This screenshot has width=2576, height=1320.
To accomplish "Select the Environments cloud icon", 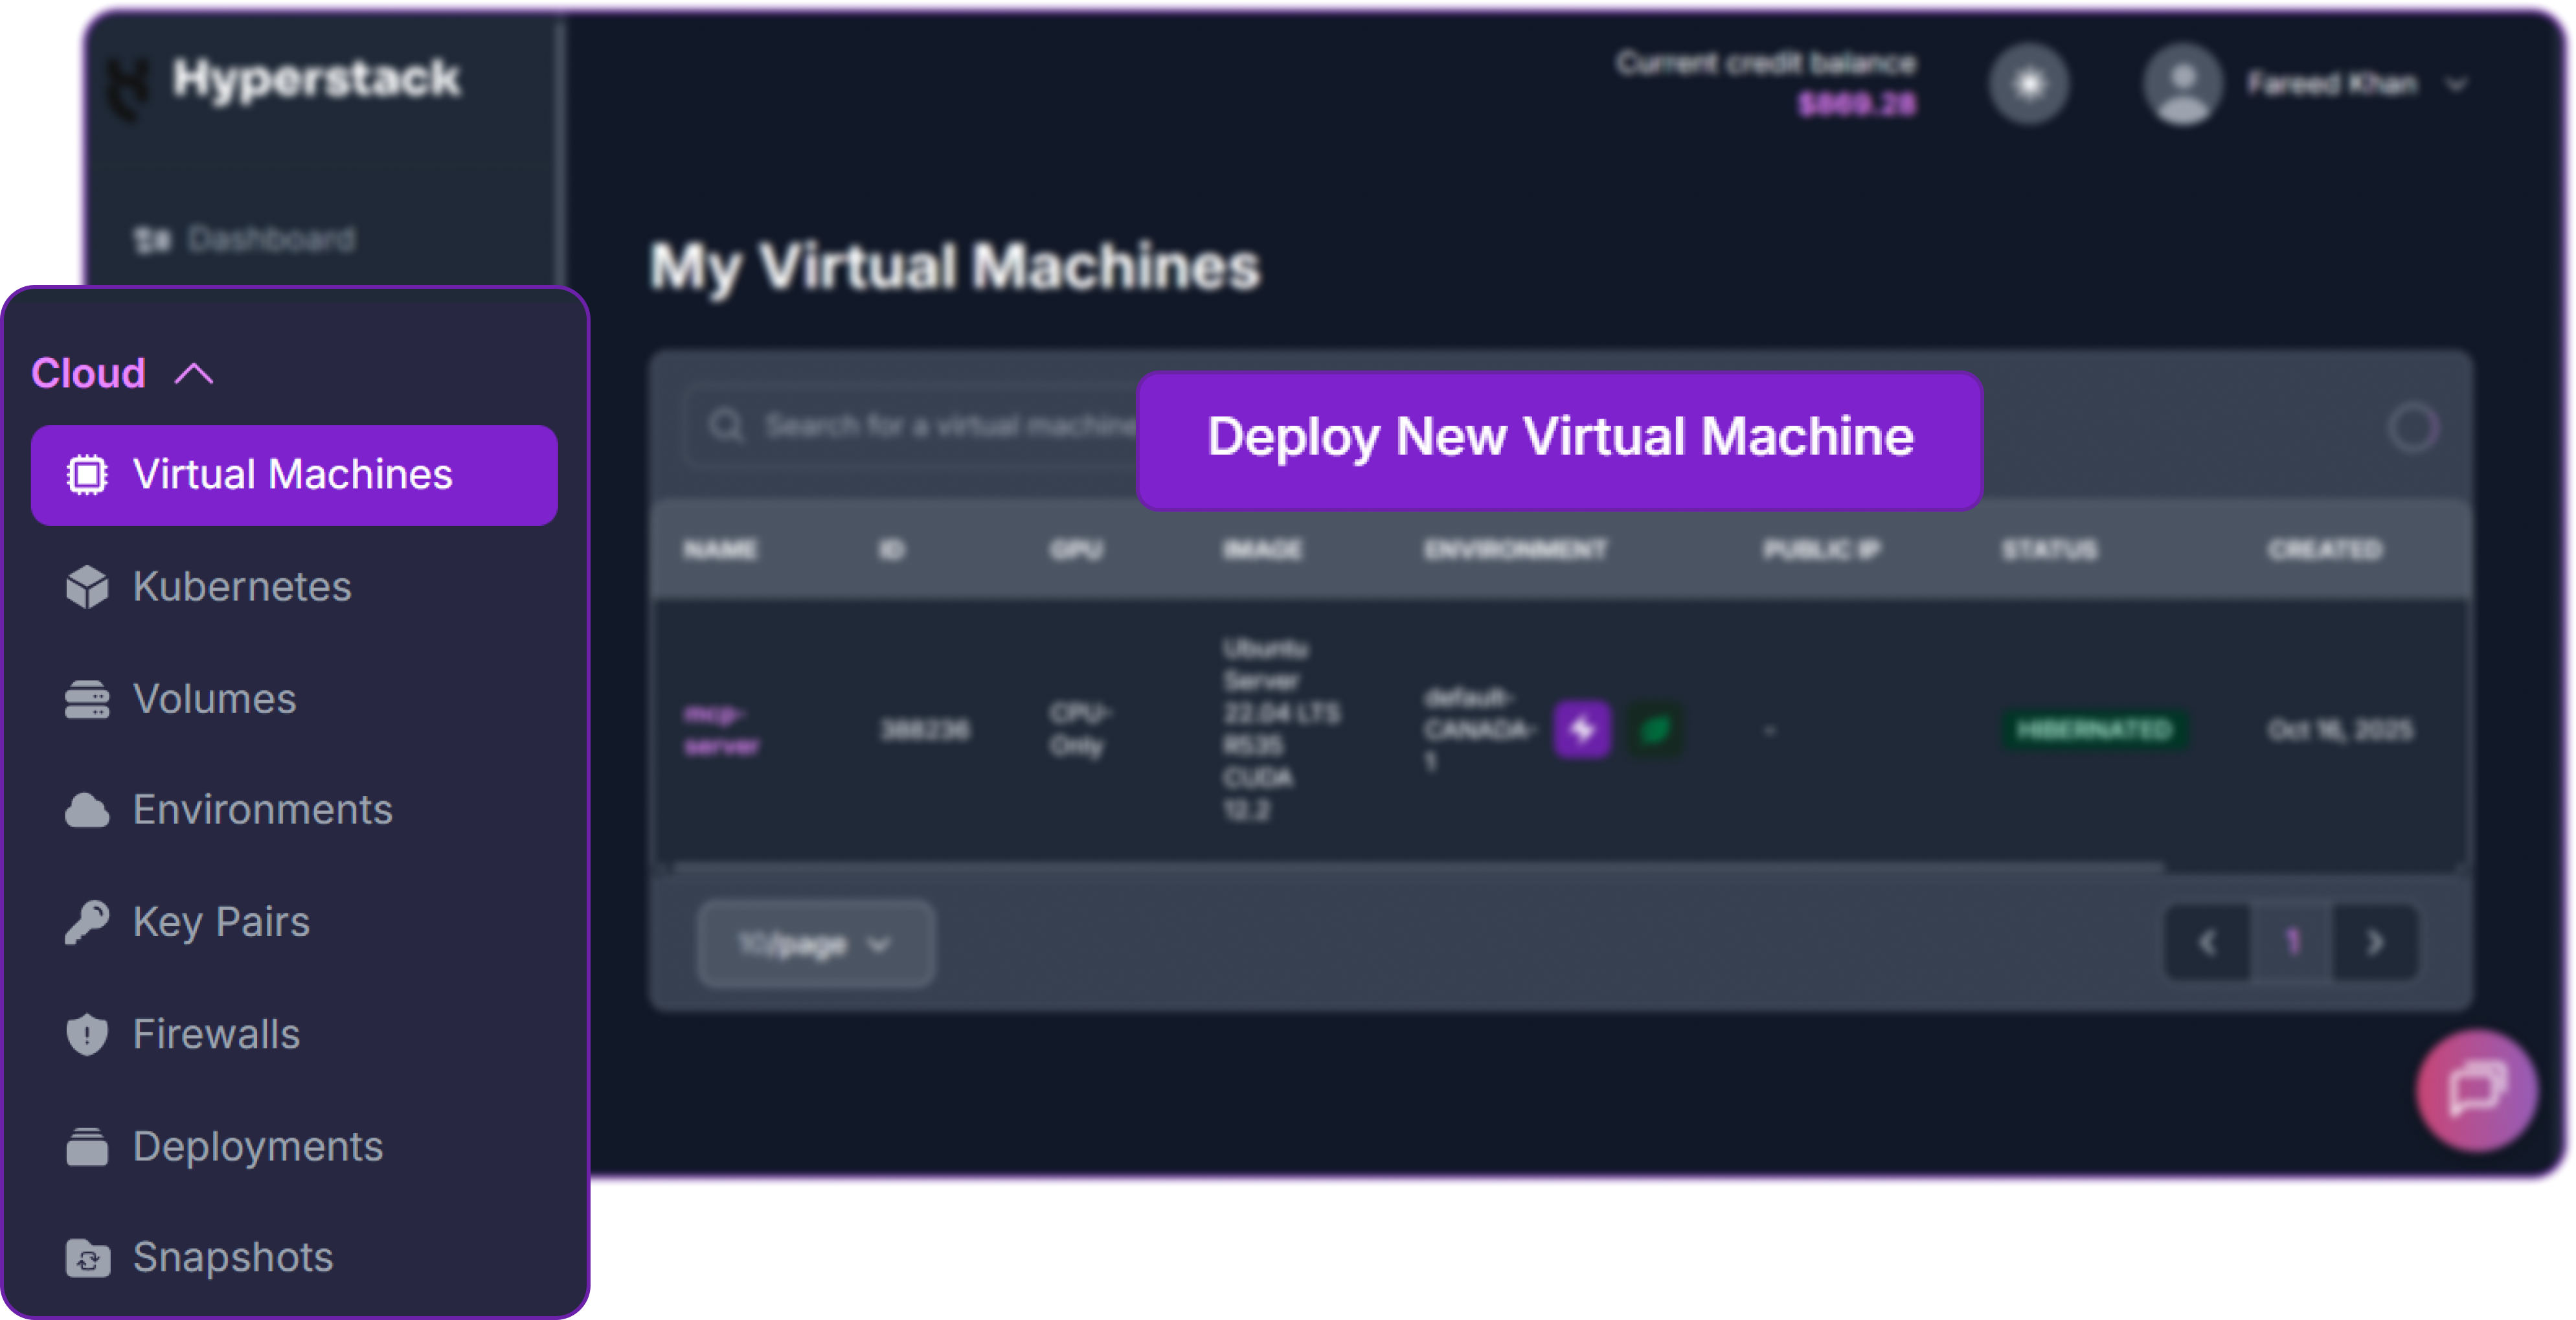I will (x=88, y=811).
